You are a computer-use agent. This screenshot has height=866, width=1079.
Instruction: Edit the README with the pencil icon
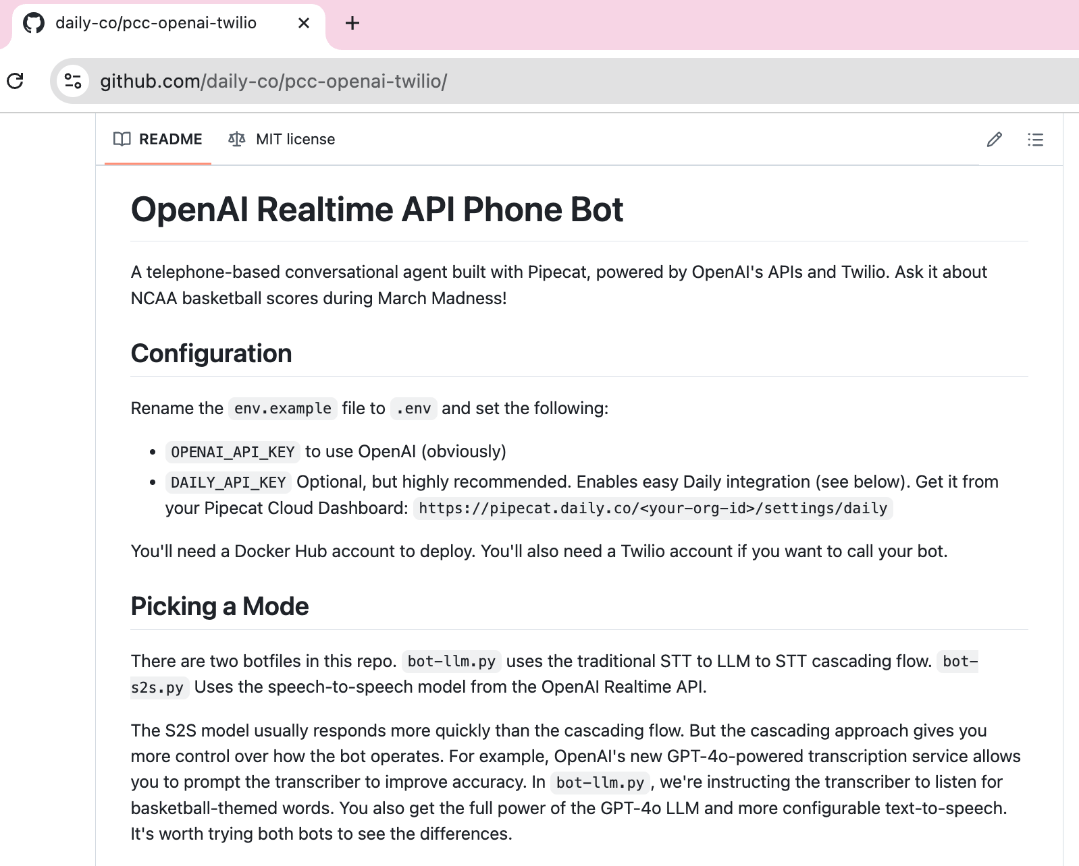(994, 140)
